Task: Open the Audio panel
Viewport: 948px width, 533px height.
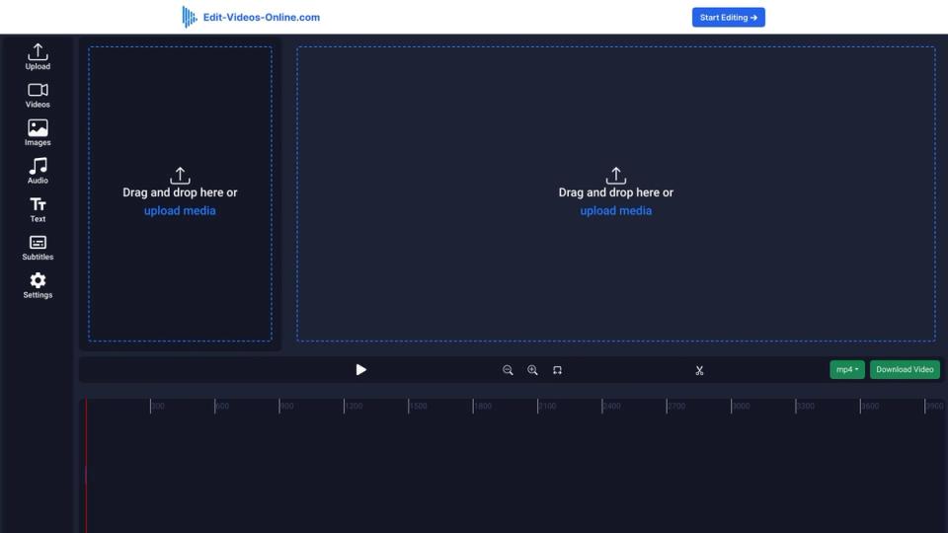Action: tap(38, 171)
